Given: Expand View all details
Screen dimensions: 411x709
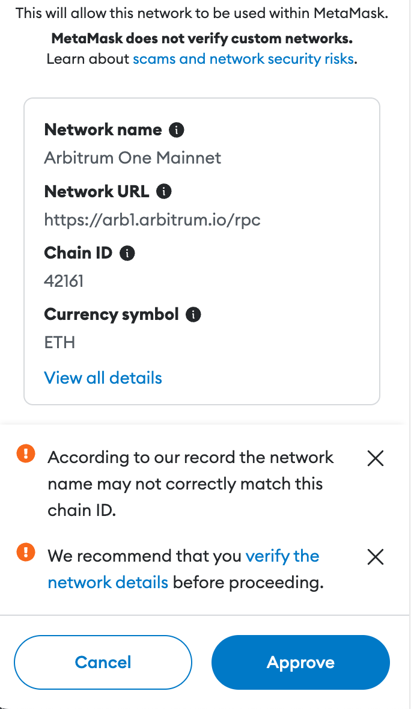Looking at the screenshot, I should pyautogui.click(x=103, y=378).
